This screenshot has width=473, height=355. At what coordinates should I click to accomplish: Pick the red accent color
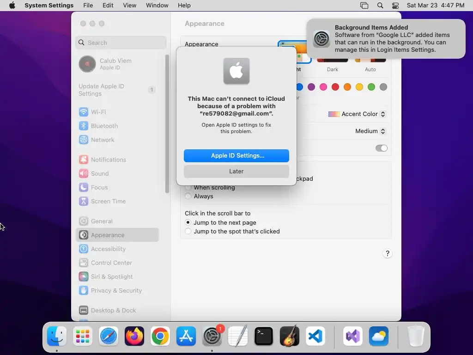click(x=335, y=87)
